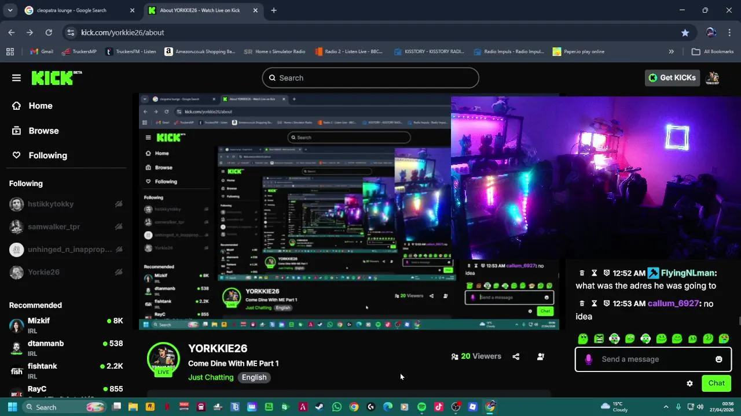Open Steam from the taskbar
Screen dimensions: 741x416
(320, 407)
